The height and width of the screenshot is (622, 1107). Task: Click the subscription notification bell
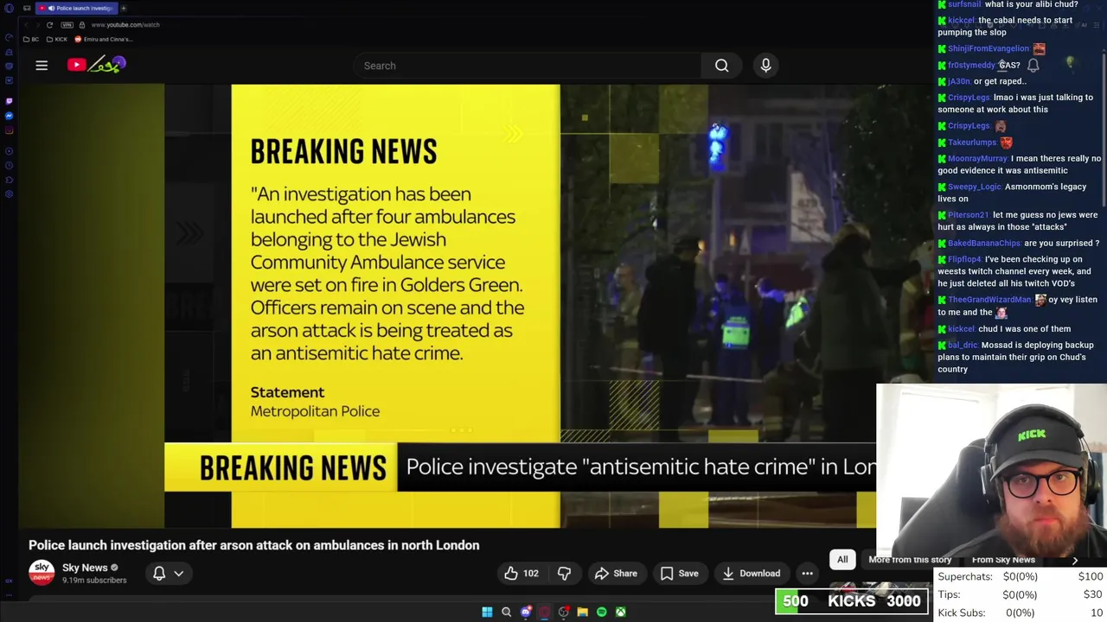pos(159,573)
